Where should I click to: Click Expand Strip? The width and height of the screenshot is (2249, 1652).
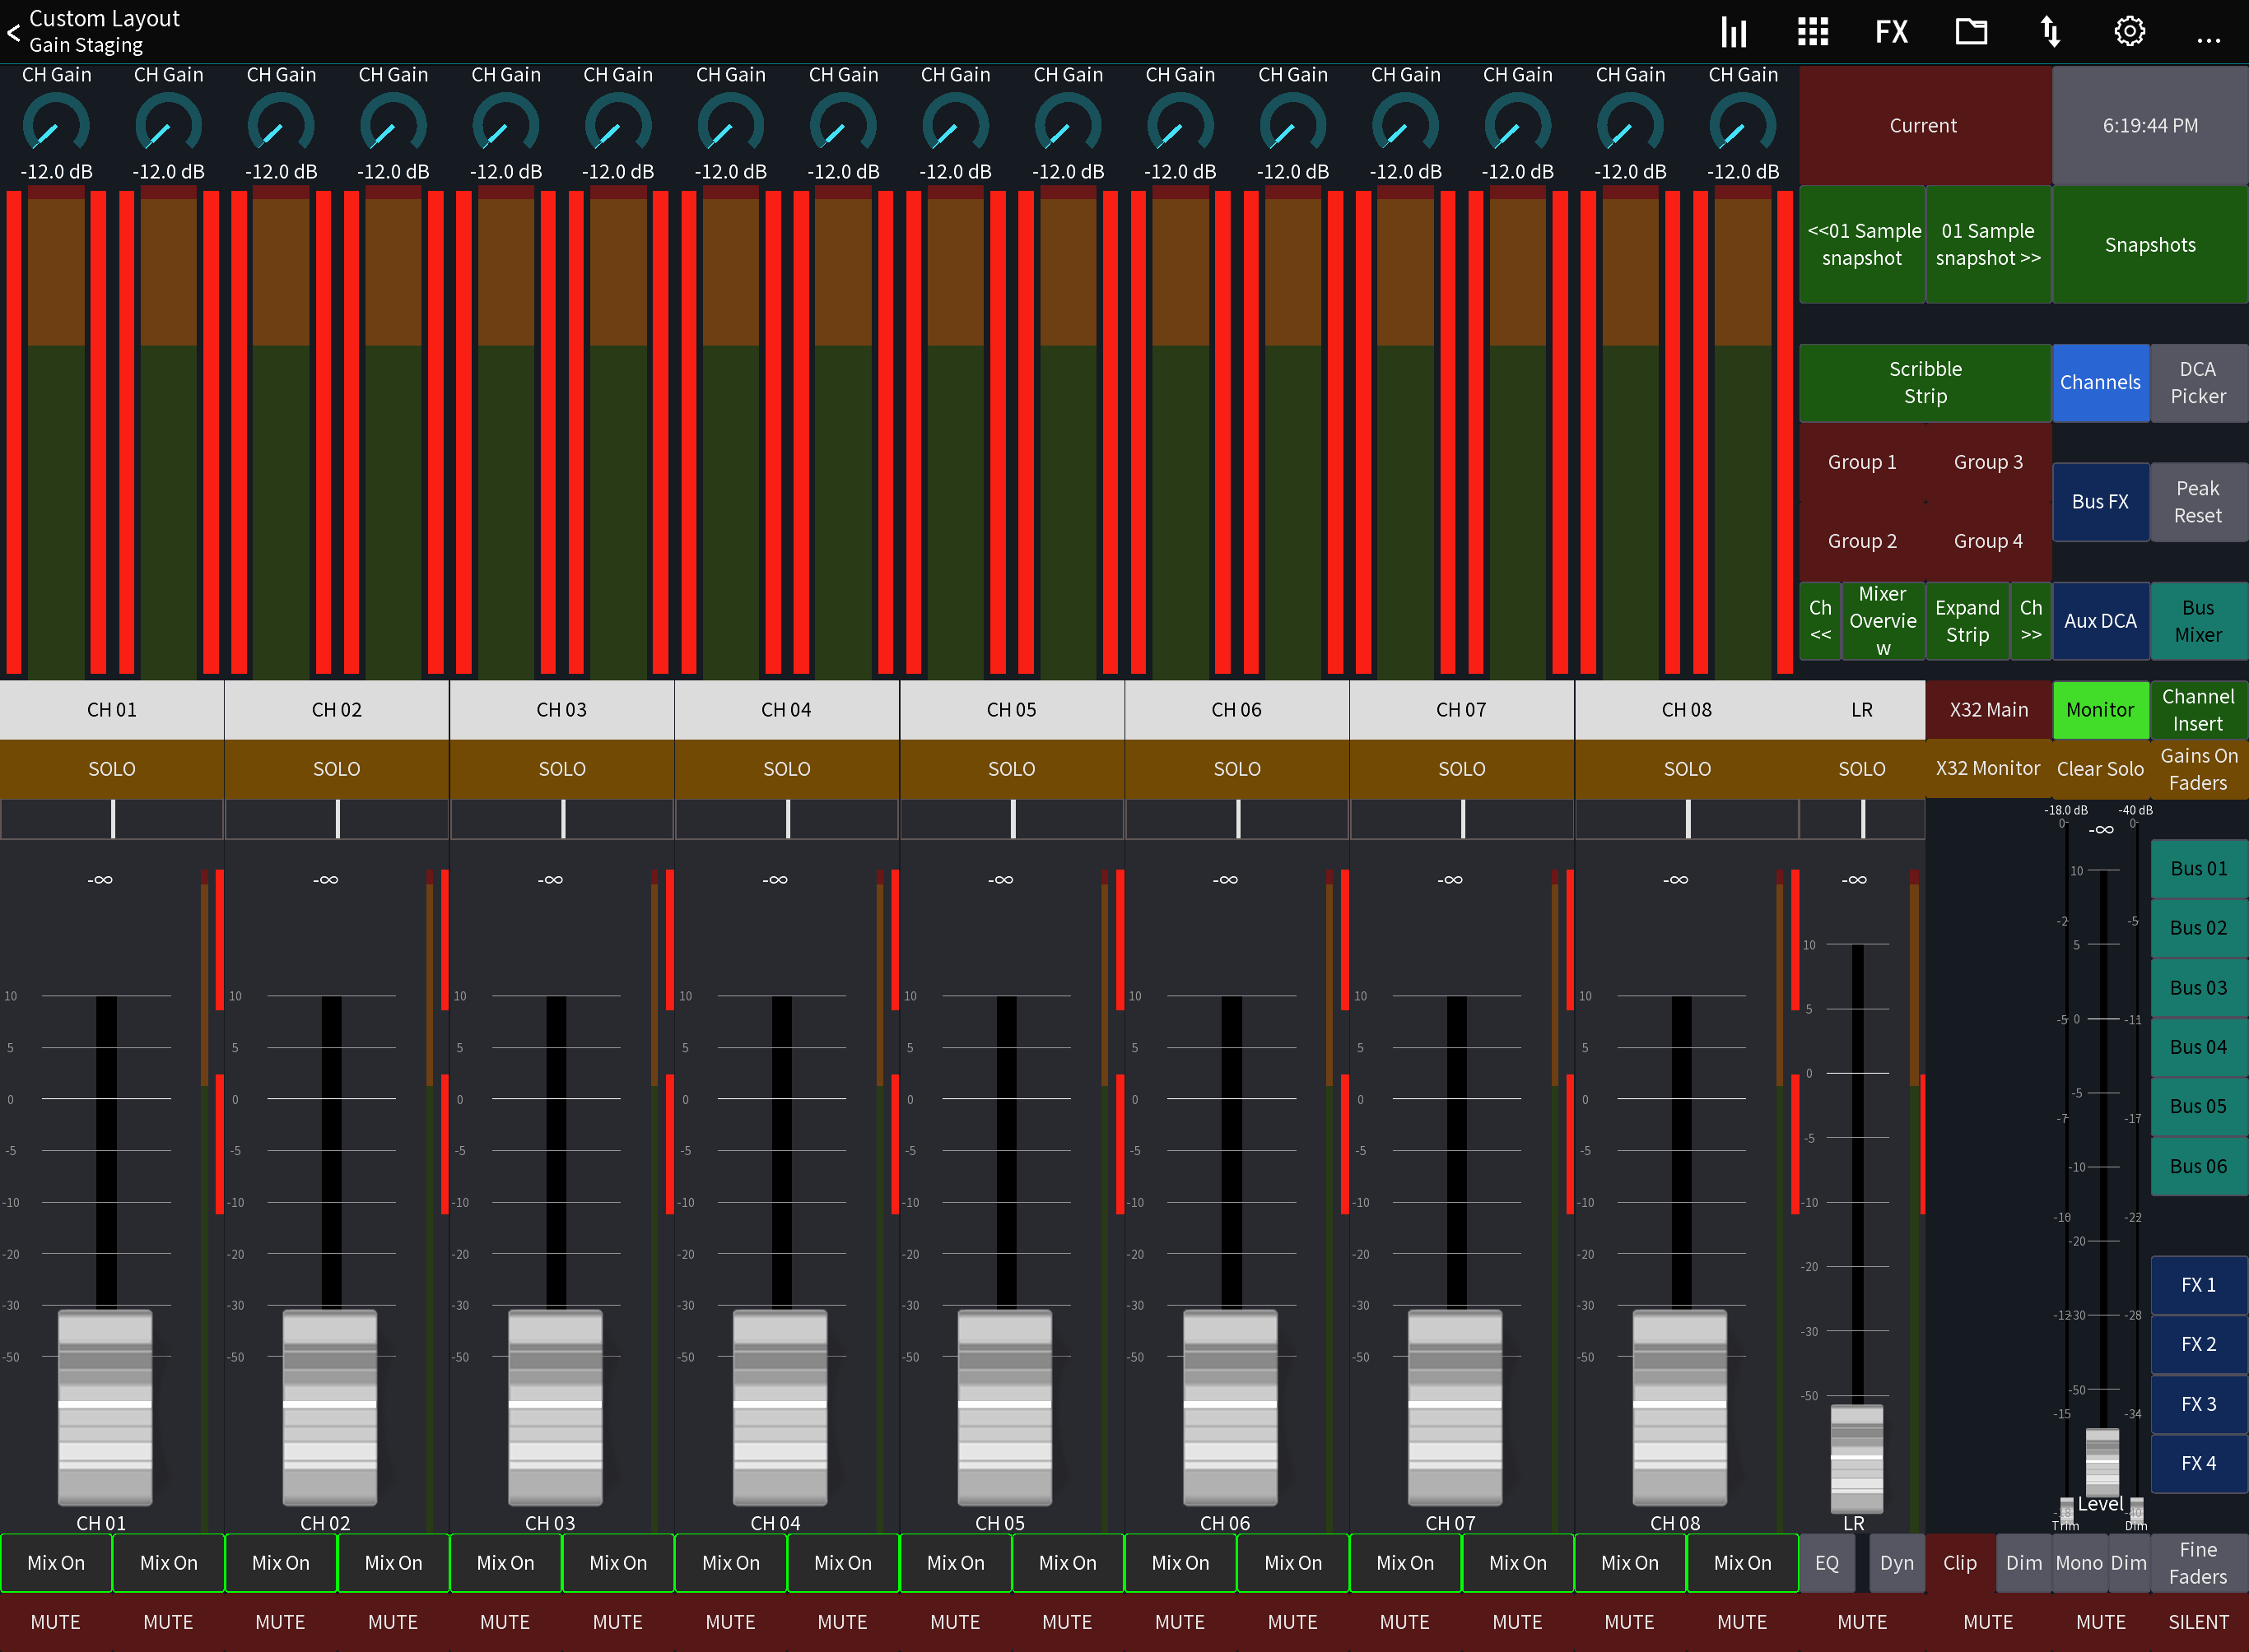[1967, 620]
